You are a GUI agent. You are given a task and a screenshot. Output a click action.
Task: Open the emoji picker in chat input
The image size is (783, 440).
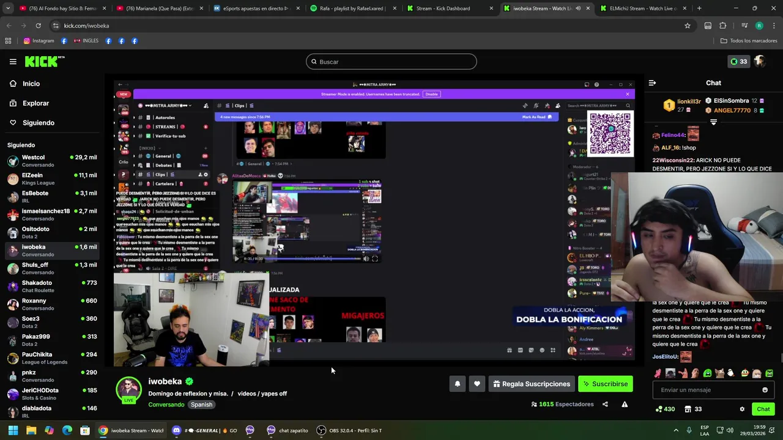pos(765,390)
